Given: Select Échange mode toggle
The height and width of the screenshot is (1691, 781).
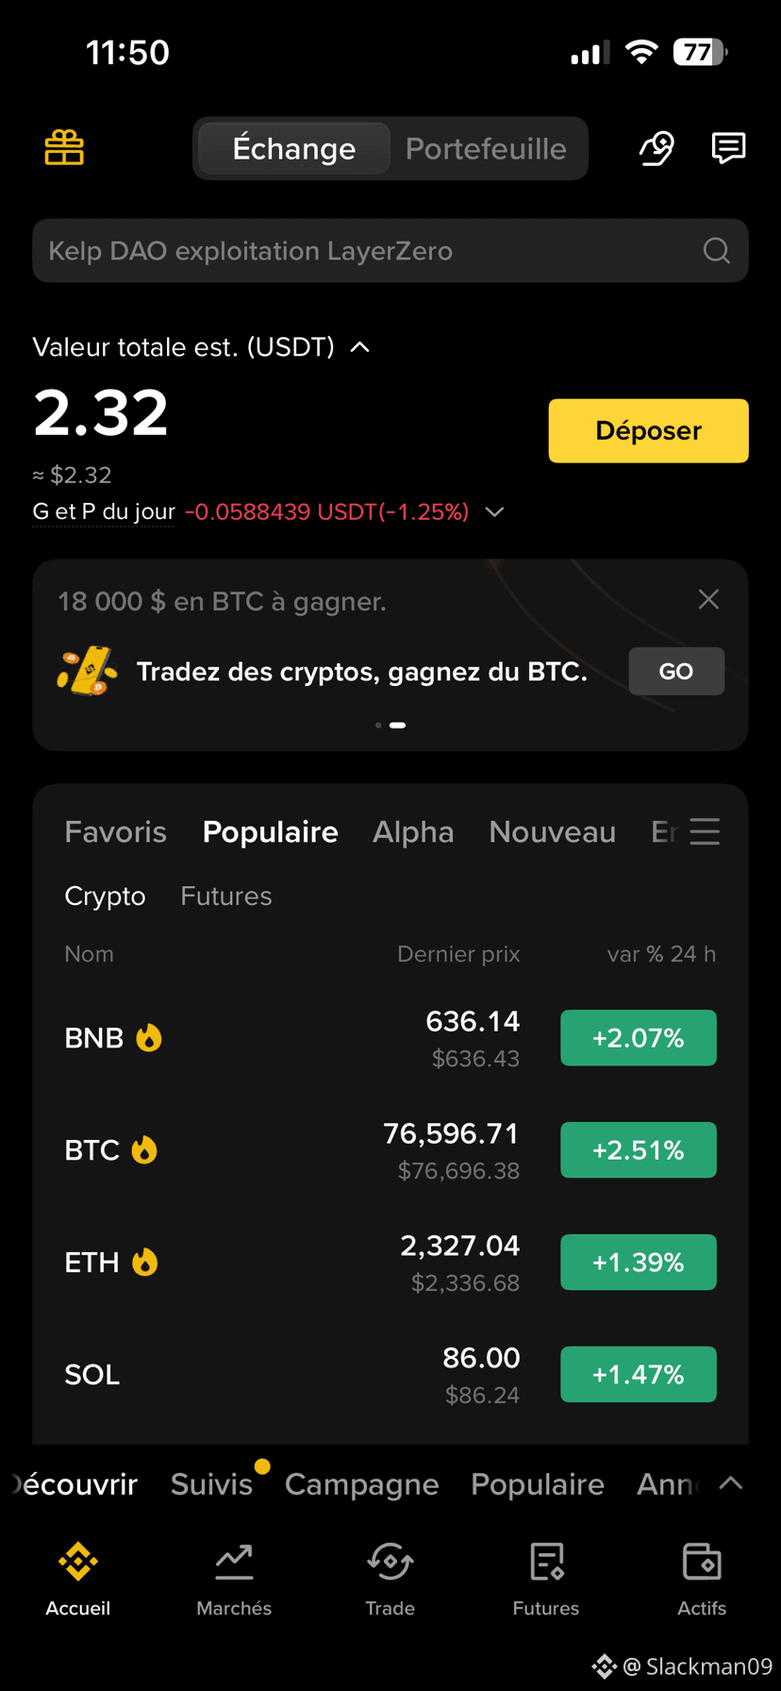Looking at the screenshot, I should coord(294,148).
